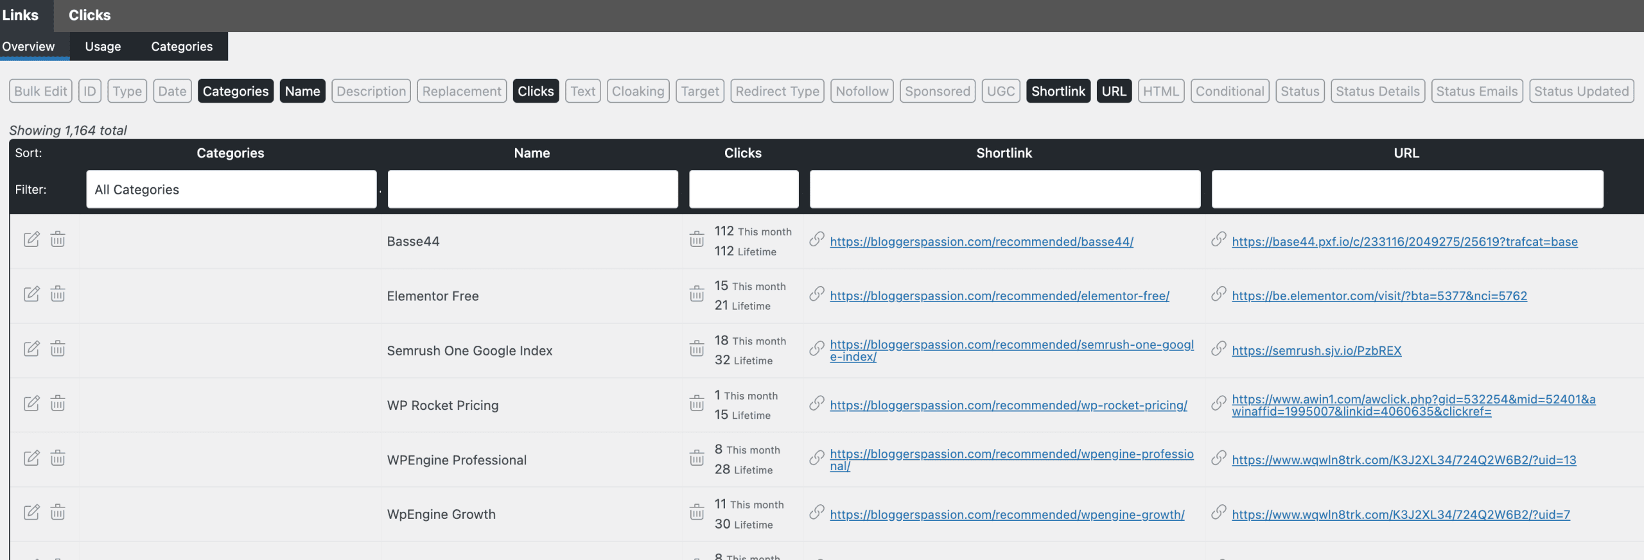Follow the semrush.sjv.io/PzbREX link
The image size is (1644, 560).
click(1316, 351)
